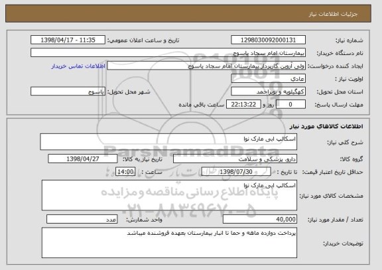This screenshot has height=270, width=382.
Task: Click the تاریخ نیاز به کالا label
Action: click(143, 159)
